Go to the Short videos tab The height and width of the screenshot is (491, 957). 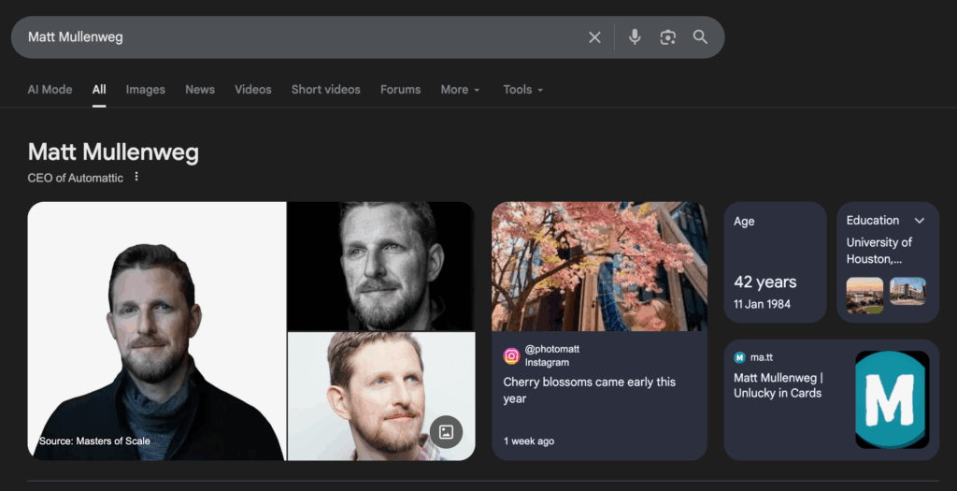[x=325, y=90]
